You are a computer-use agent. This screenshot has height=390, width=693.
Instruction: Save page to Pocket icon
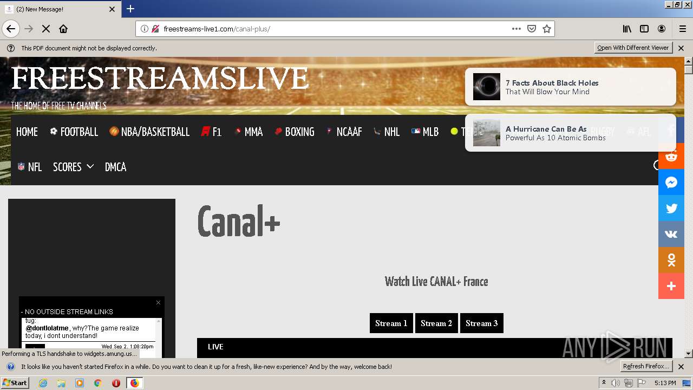tap(532, 29)
